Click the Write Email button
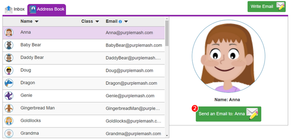 266,7
